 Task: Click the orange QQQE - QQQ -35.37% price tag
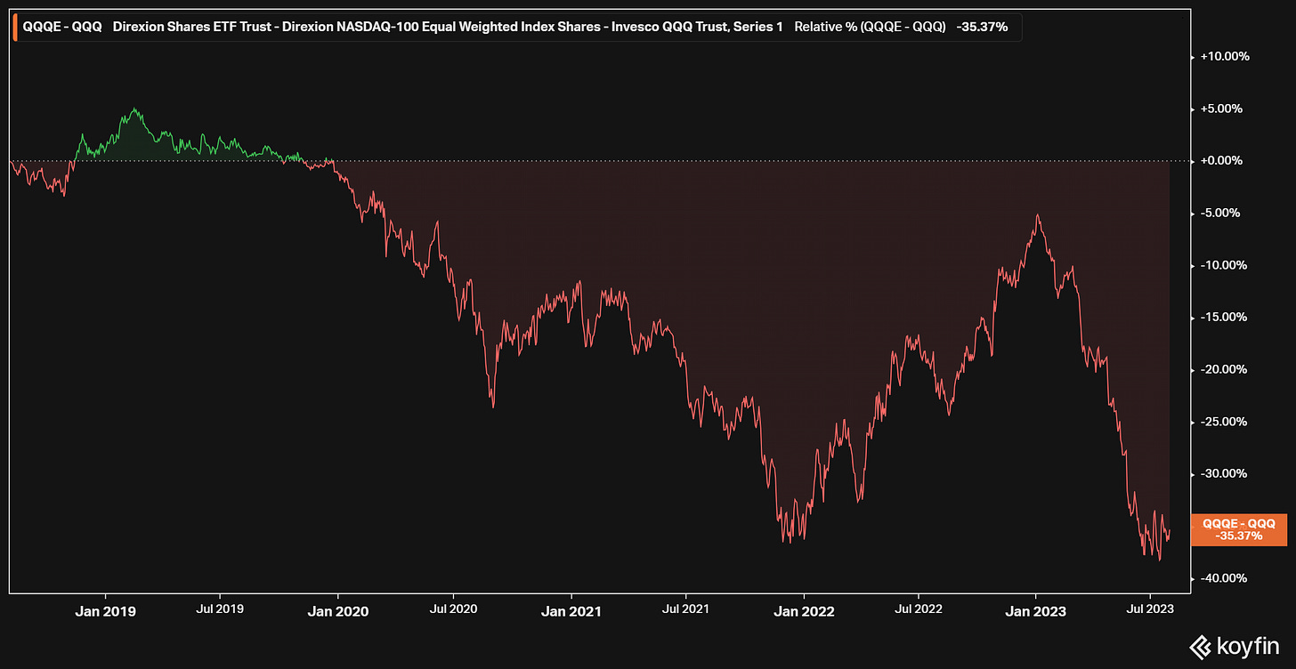(x=1238, y=529)
